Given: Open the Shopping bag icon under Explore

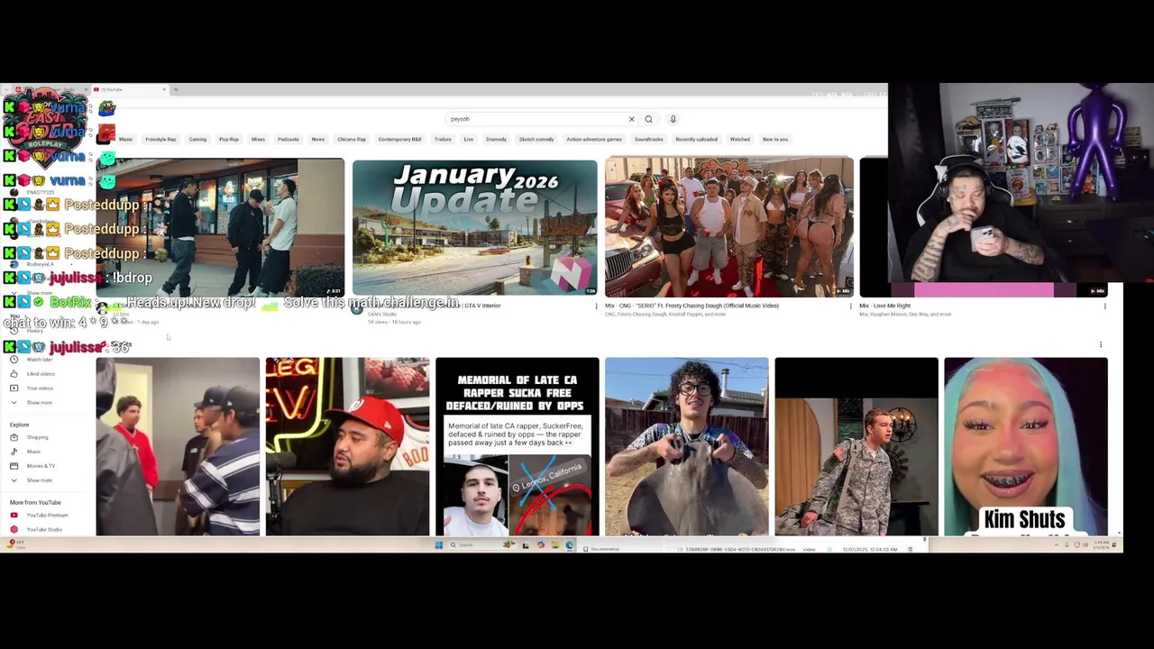Looking at the screenshot, I should tap(14, 437).
